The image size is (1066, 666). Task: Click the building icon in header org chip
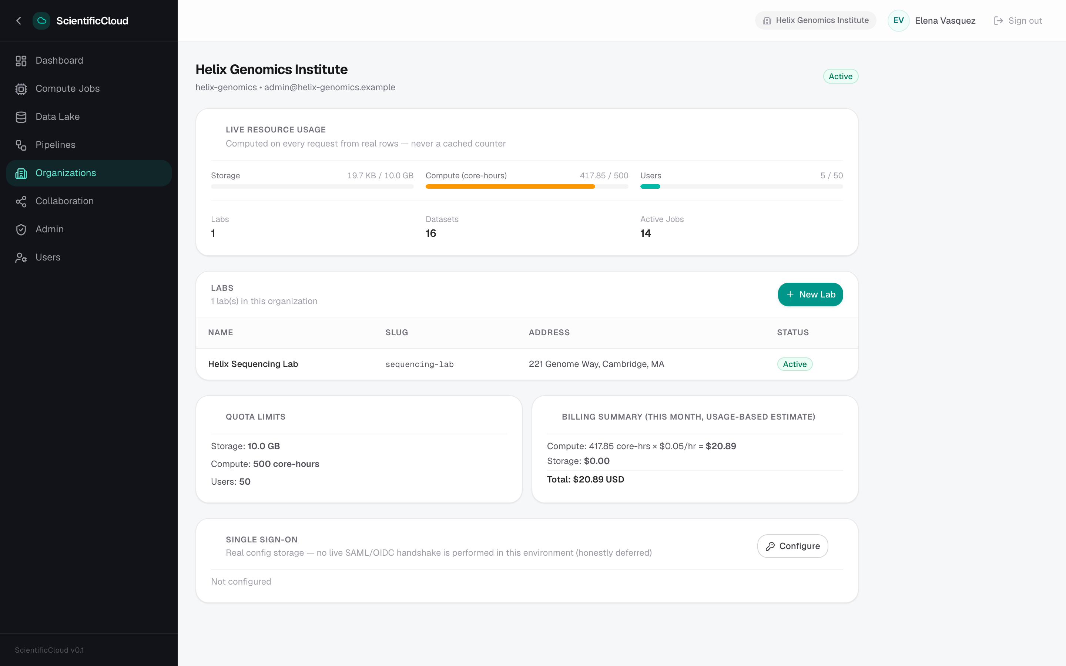(x=767, y=21)
